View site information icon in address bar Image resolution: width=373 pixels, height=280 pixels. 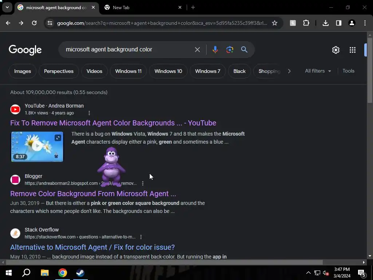pyautogui.click(x=50, y=23)
